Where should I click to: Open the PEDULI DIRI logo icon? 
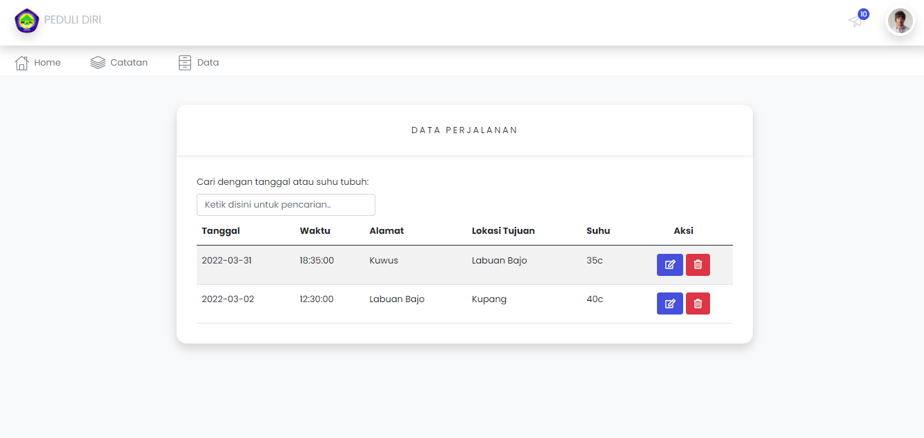[26, 21]
